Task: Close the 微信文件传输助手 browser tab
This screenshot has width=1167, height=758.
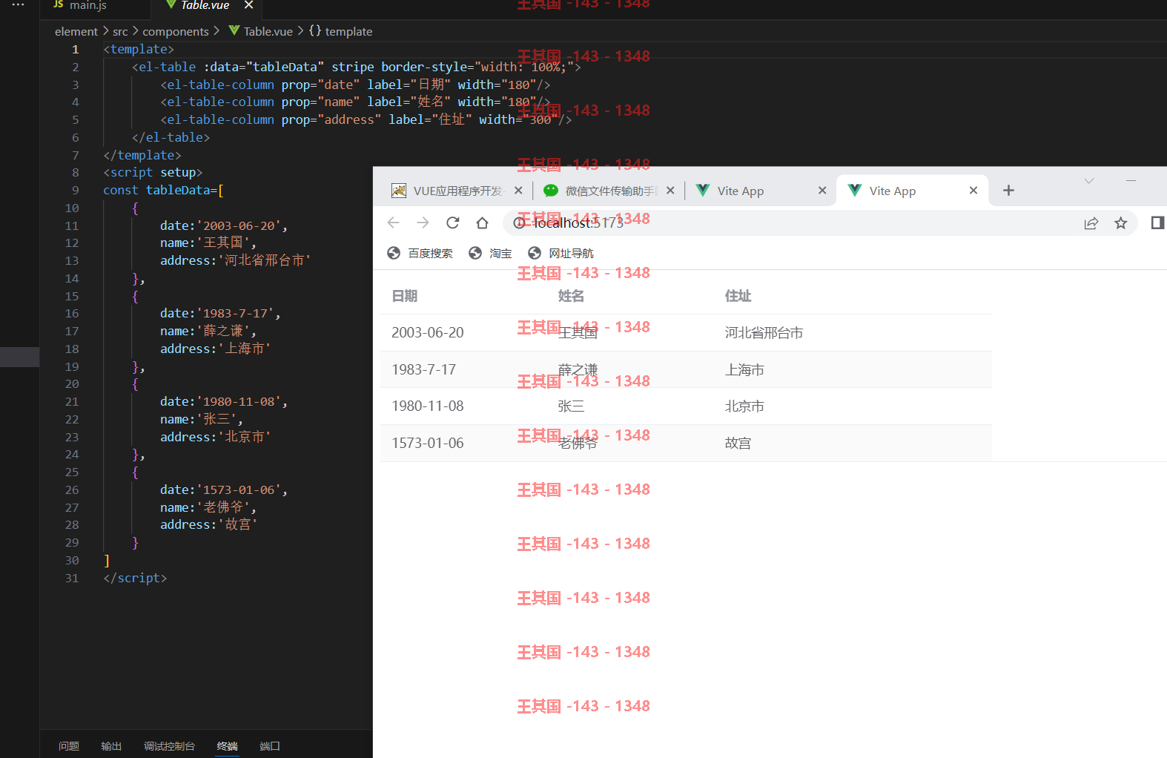Action: pyautogui.click(x=670, y=191)
